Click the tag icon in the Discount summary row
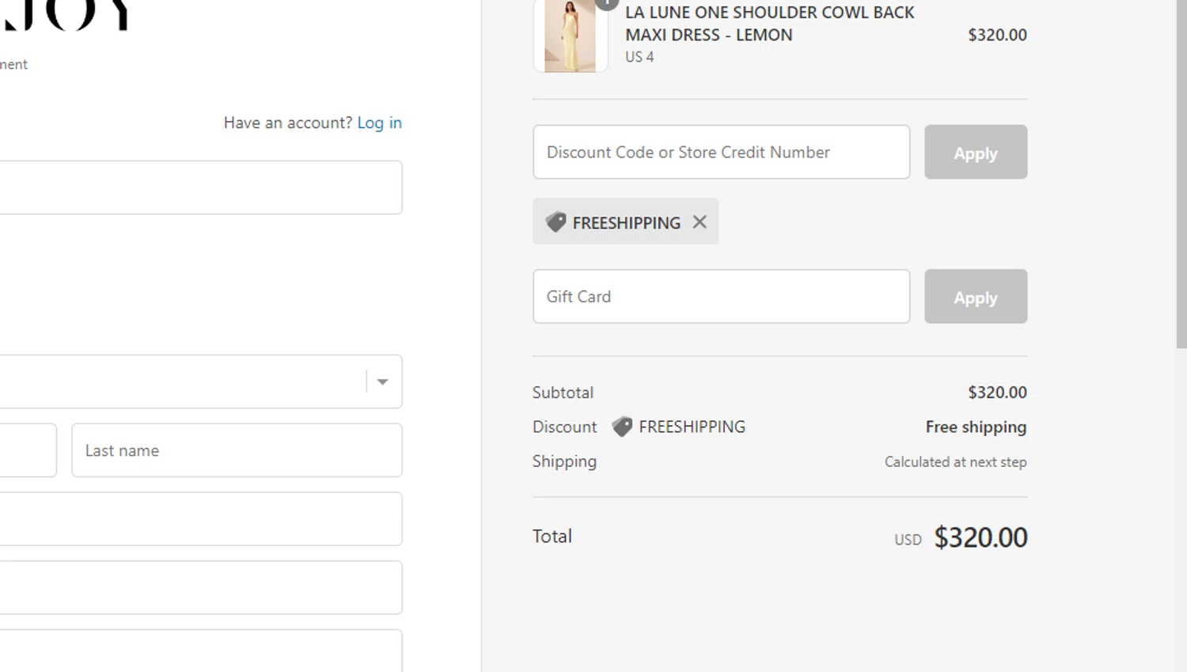 622,427
